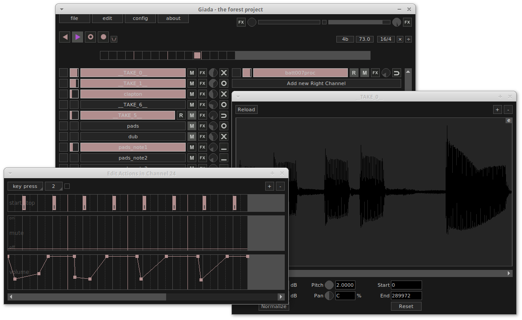Zoom in the waveform with plus button
Image resolution: width=522 pixels, height=320 pixels.
pos(498,109)
